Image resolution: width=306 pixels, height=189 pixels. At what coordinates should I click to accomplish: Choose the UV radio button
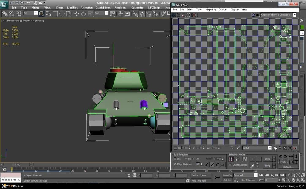[194, 159]
